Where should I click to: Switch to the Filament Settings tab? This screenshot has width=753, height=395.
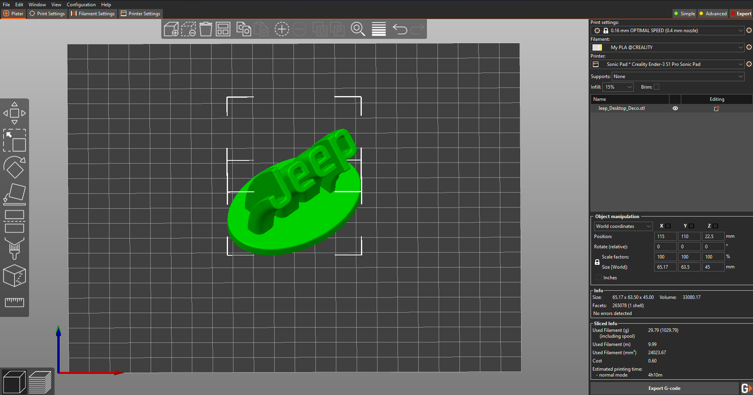pos(93,14)
